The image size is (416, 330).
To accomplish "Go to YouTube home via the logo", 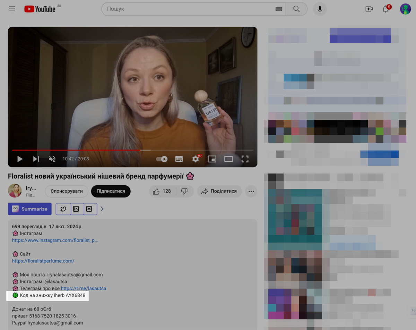I will tap(40, 9).
